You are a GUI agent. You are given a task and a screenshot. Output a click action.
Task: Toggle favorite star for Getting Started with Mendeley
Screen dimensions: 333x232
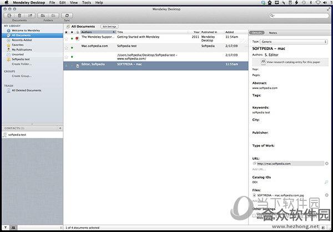66,39
